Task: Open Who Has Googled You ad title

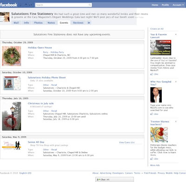Action: 161,83
